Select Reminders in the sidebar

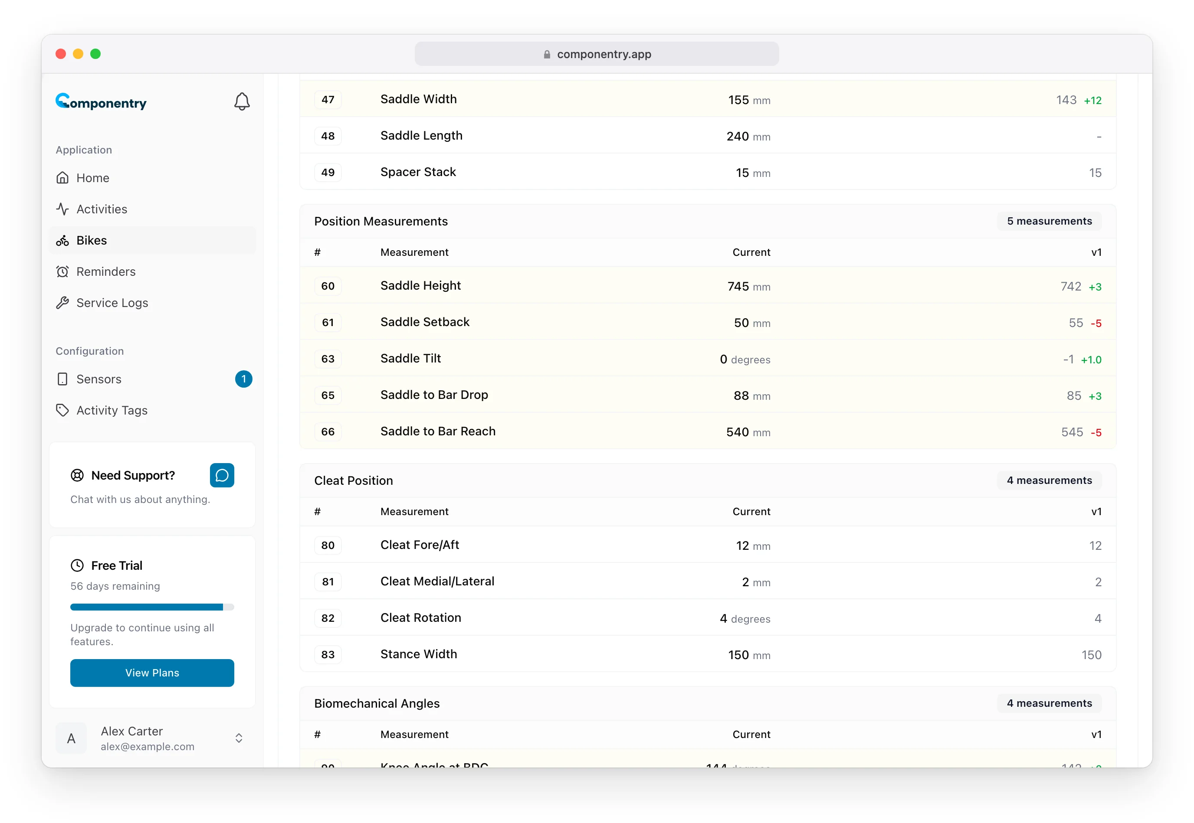point(152,272)
